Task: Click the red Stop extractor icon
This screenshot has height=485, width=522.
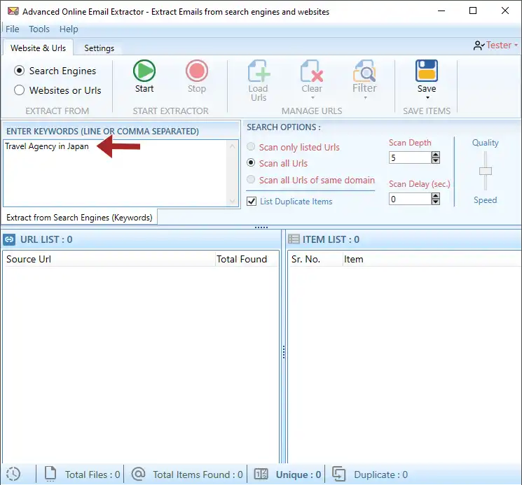Action: 196,71
